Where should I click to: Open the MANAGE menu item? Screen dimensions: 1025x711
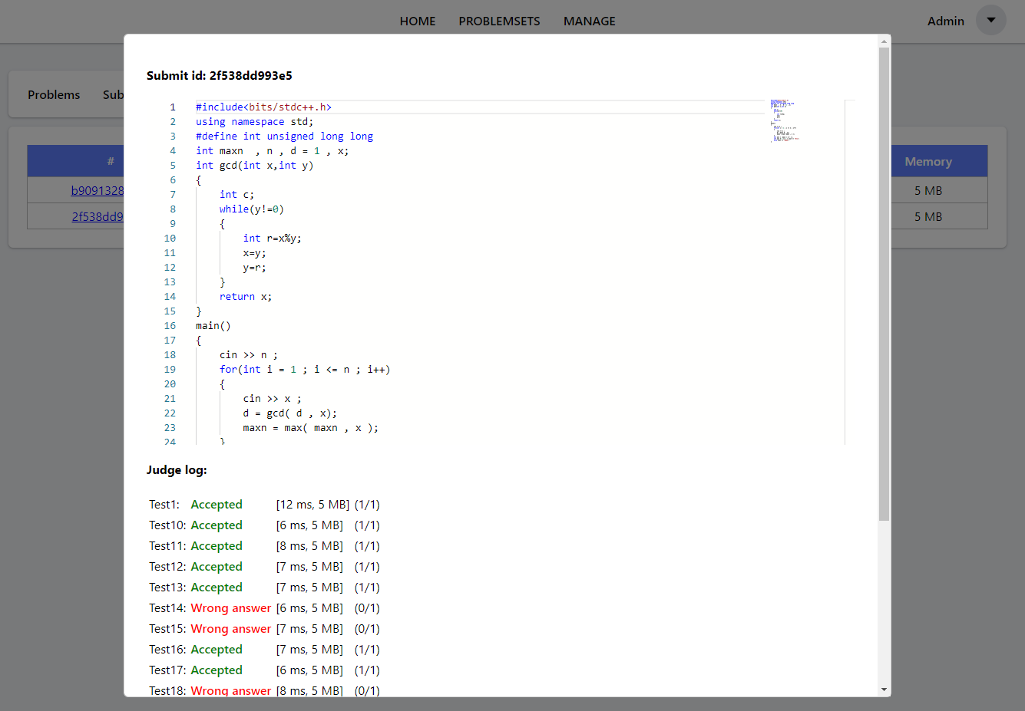tap(590, 21)
